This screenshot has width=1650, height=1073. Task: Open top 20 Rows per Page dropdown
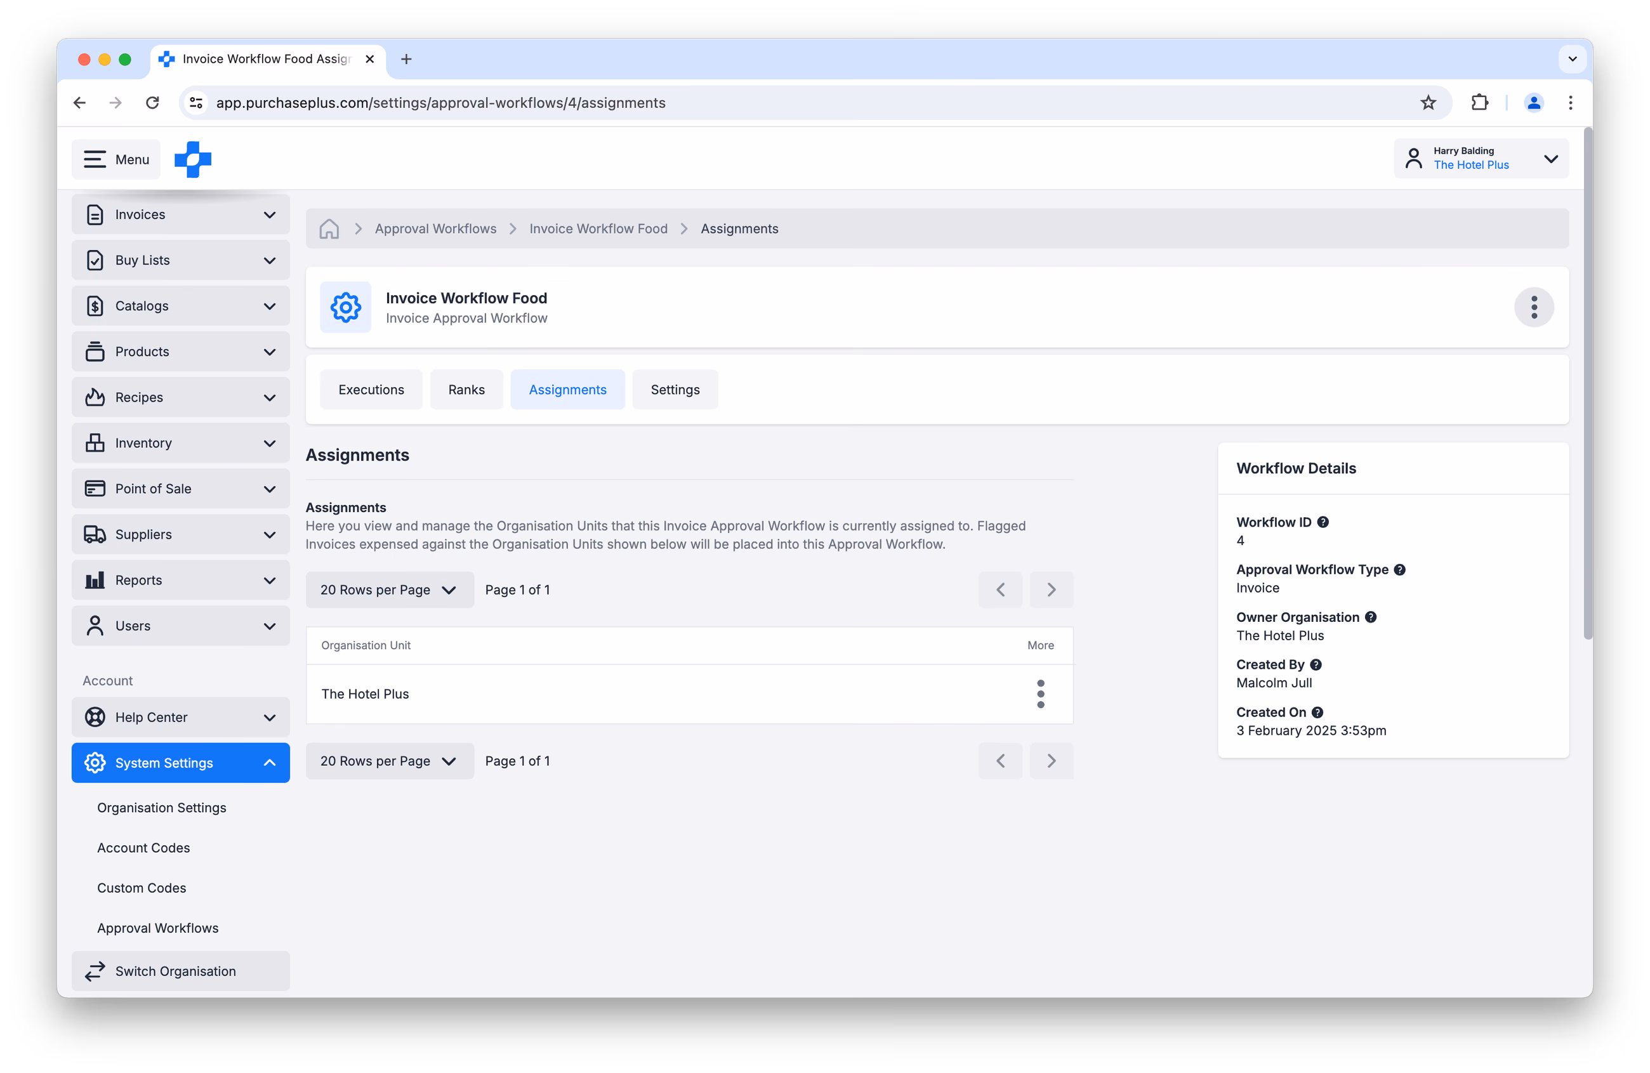[390, 591]
